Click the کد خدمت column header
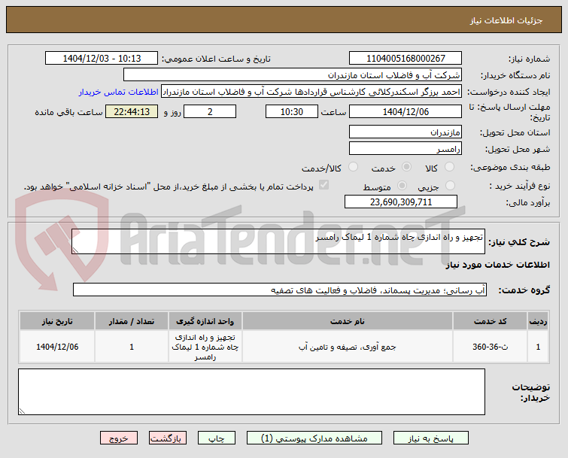This screenshot has height=458, width=568. [x=490, y=321]
